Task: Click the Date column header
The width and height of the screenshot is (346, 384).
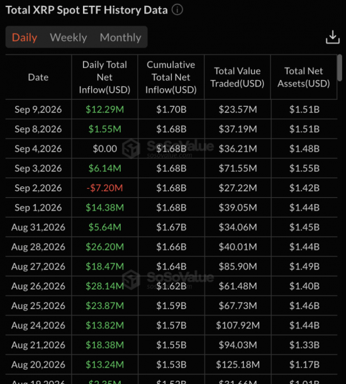Action: (38, 77)
